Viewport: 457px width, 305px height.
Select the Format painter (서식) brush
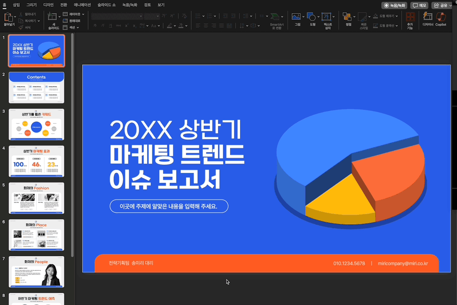click(21, 27)
